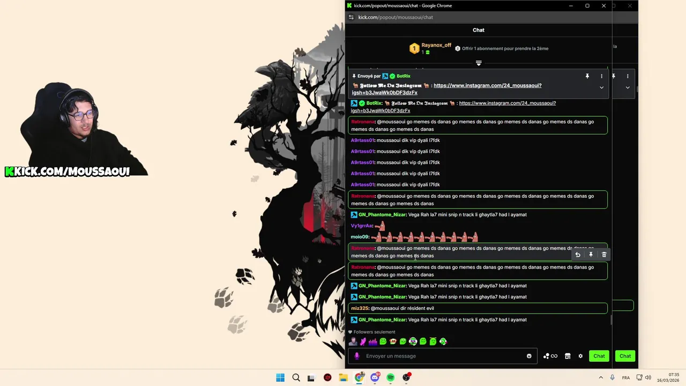
Task: Click the reply arrow on hovered message
Action: click(x=578, y=255)
